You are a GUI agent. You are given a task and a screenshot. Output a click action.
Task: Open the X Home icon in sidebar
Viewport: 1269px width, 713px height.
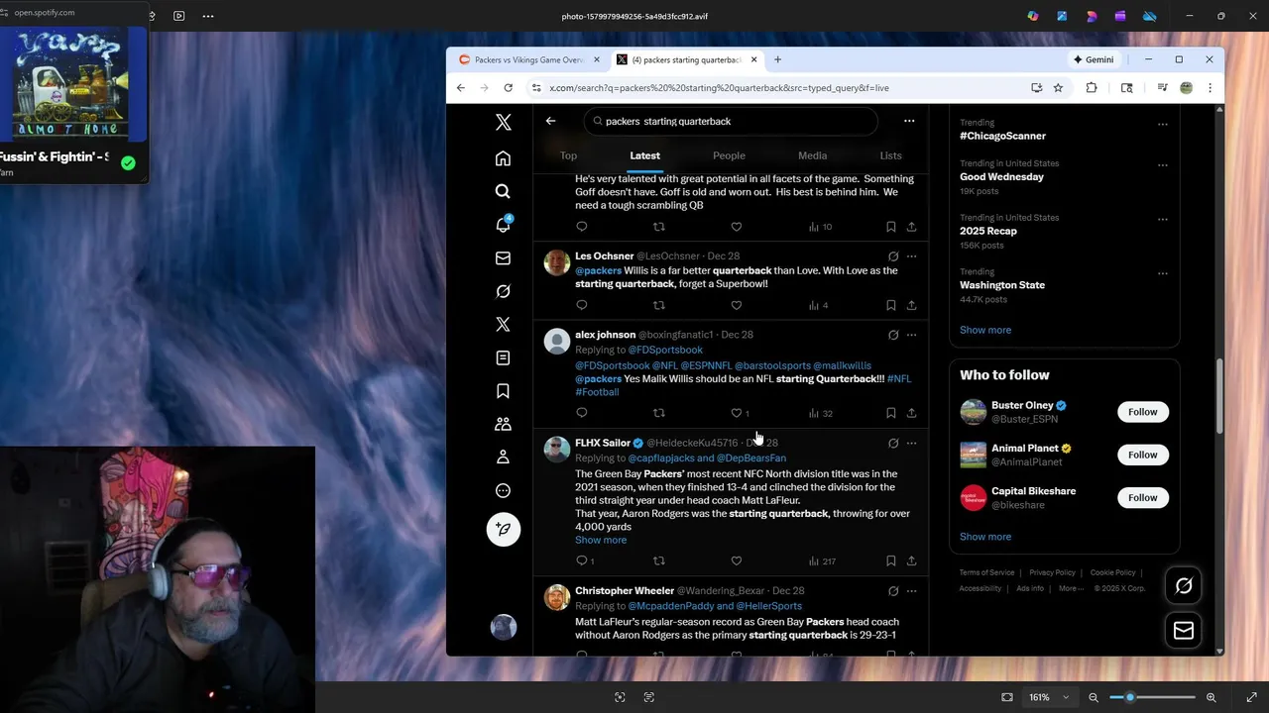point(503,158)
